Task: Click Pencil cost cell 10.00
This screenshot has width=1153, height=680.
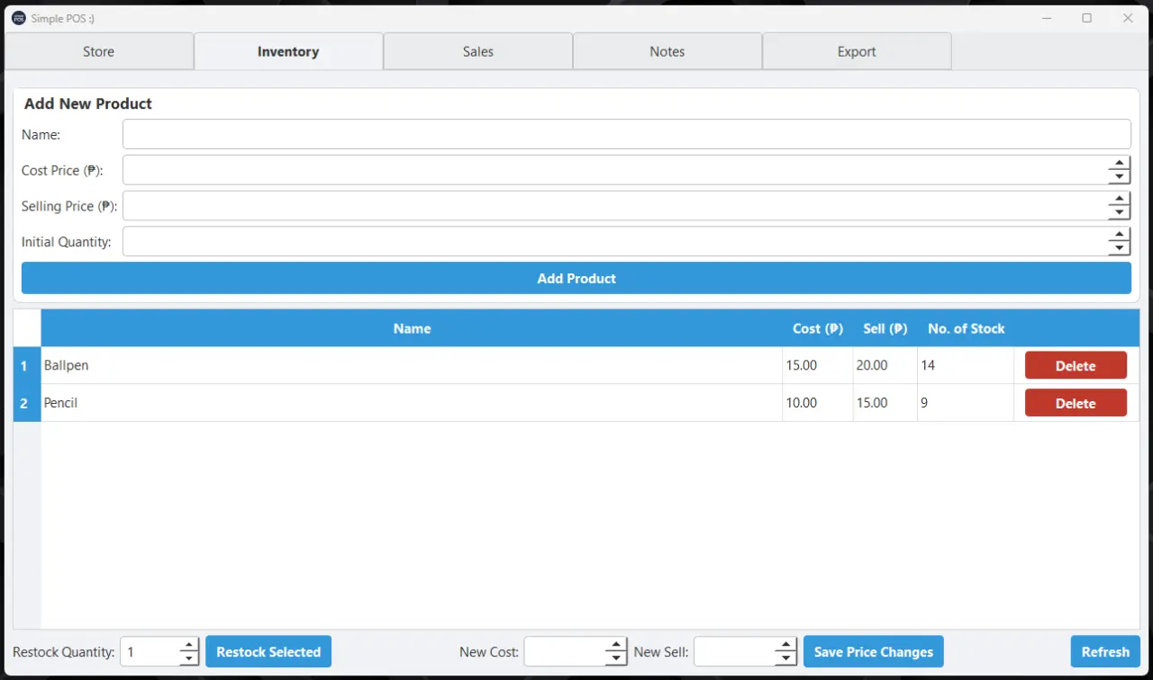Action: click(x=818, y=403)
